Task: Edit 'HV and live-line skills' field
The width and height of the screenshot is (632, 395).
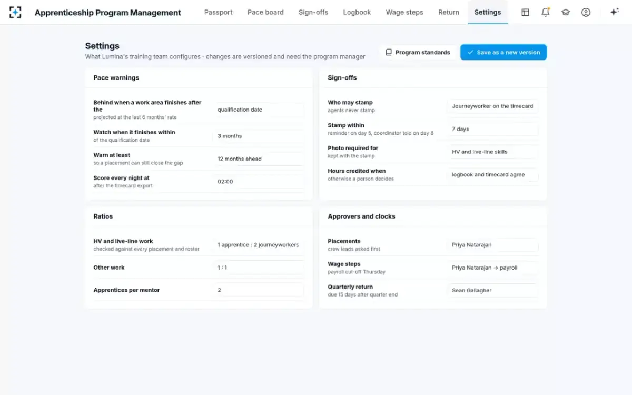Action: pos(492,152)
